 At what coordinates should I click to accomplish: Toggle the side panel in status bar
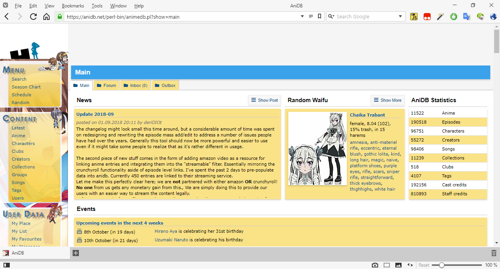tap(7, 265)
